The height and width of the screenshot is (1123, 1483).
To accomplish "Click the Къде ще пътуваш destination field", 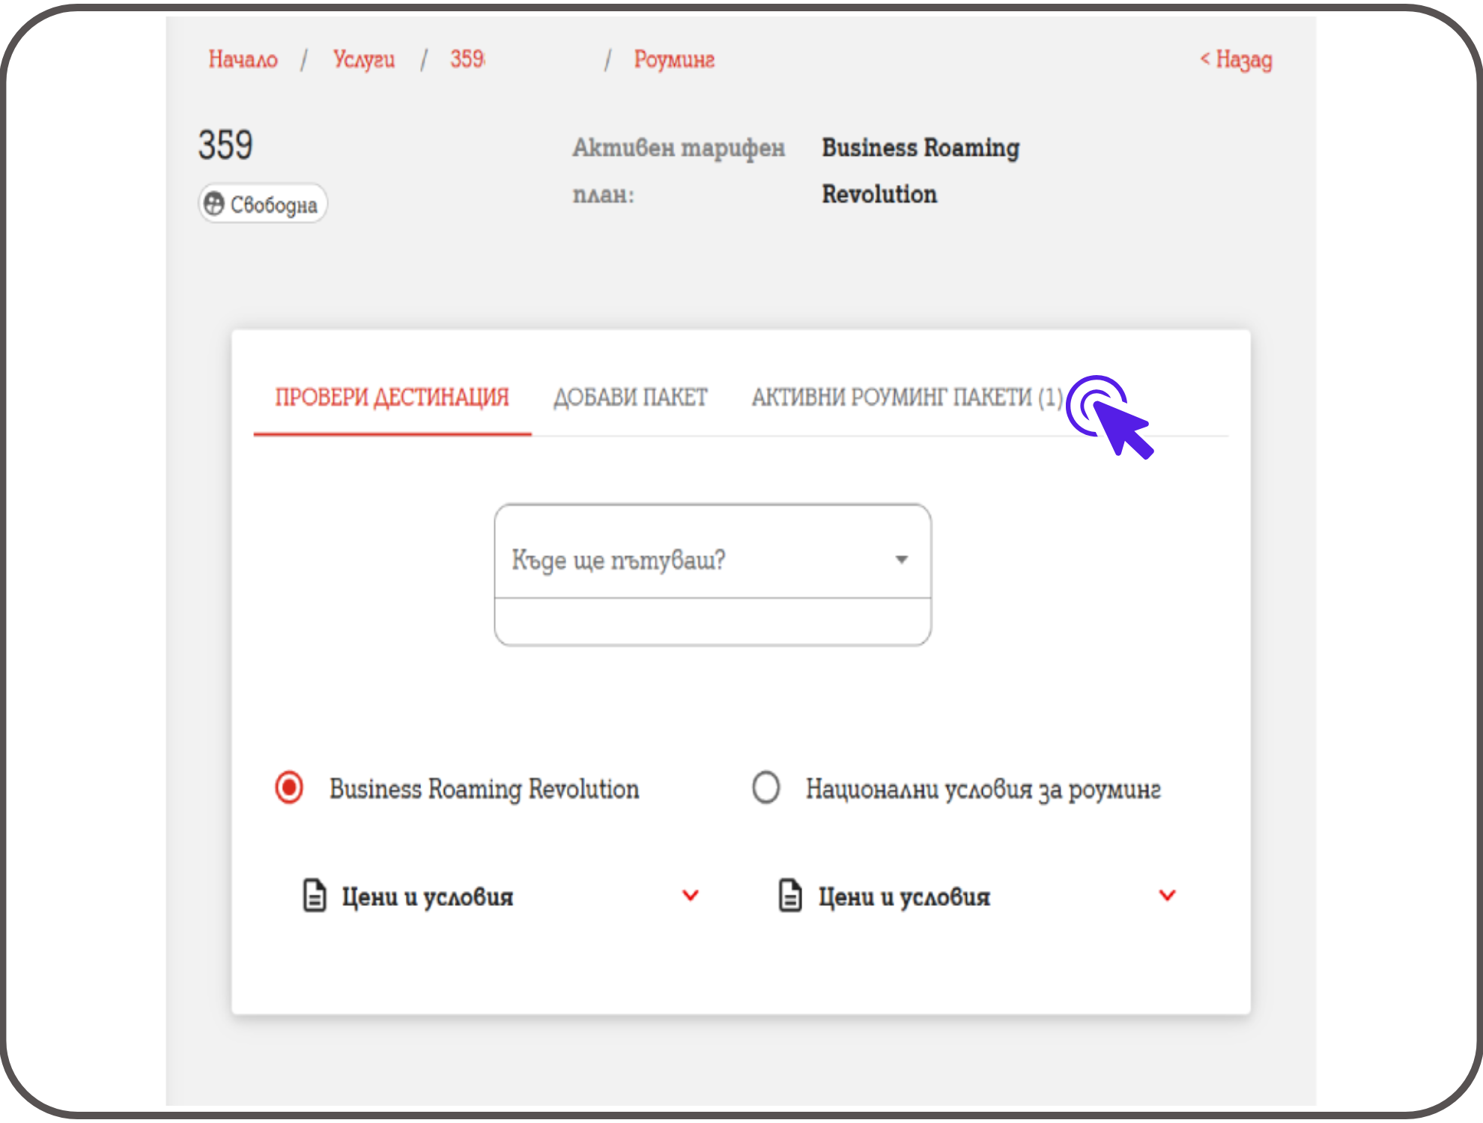I will (674, 559).
